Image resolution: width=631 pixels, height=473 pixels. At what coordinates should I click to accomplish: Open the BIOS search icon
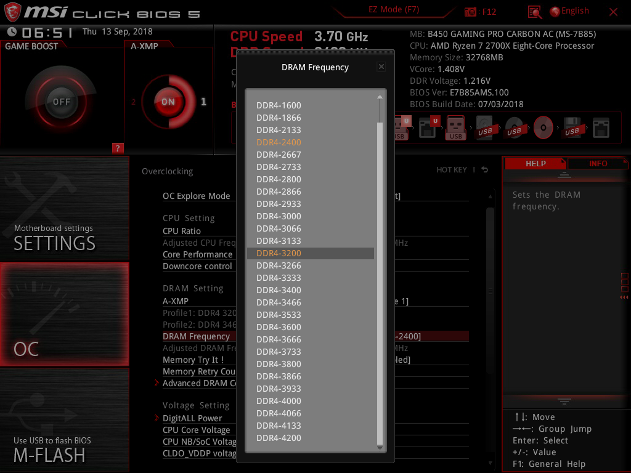(534, 12)
